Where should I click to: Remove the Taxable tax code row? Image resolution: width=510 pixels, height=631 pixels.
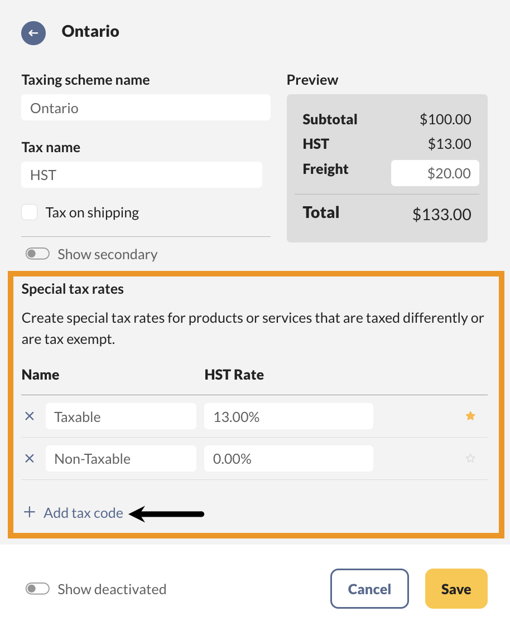pyautogui.click(x=30, y=416)
